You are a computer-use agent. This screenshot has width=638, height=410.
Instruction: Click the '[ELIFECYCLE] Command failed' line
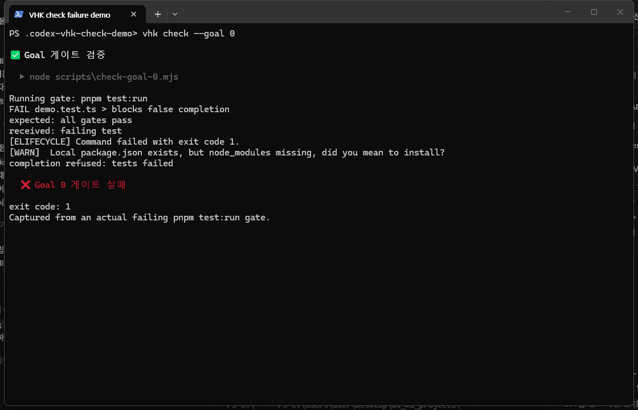(x=124, y=142)
